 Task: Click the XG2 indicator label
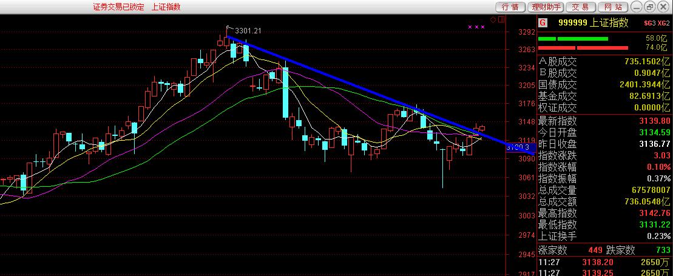[x=663, y=23]
